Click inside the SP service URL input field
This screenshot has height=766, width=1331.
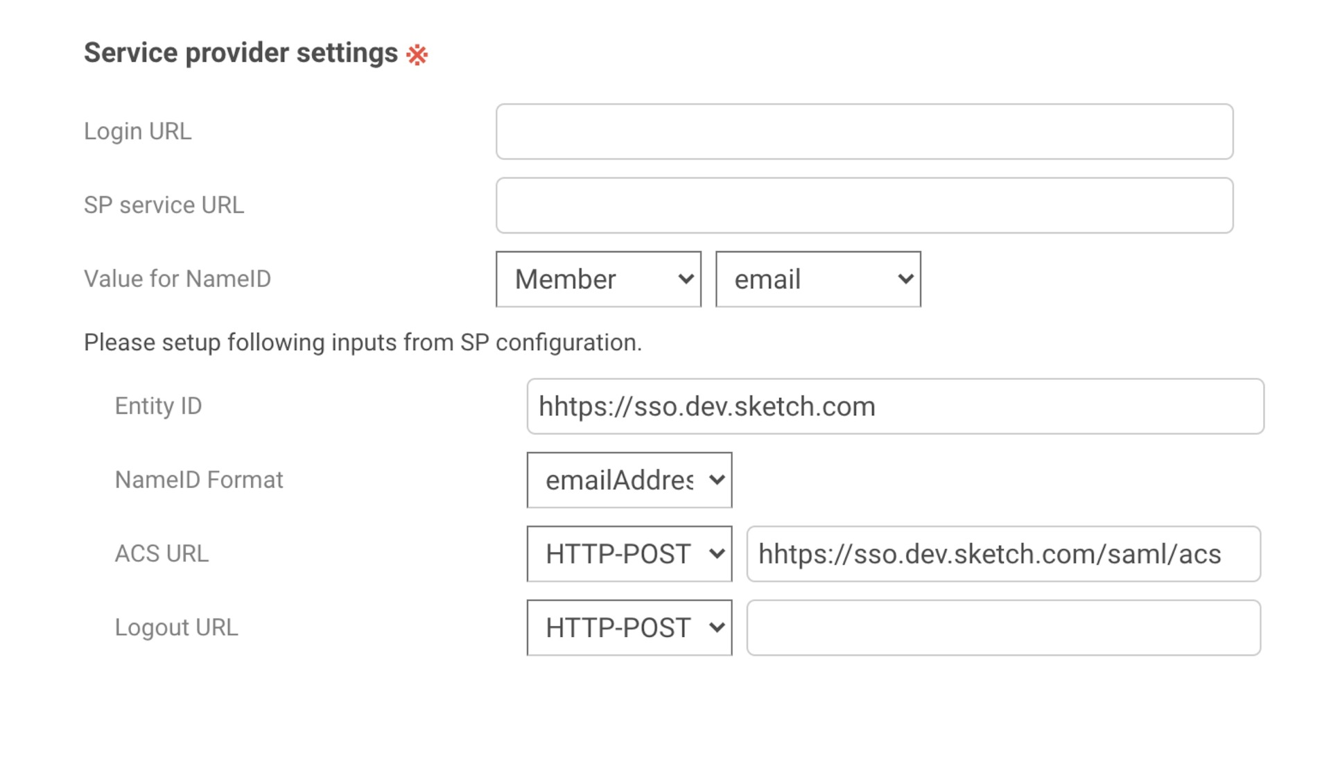point(864,205)
